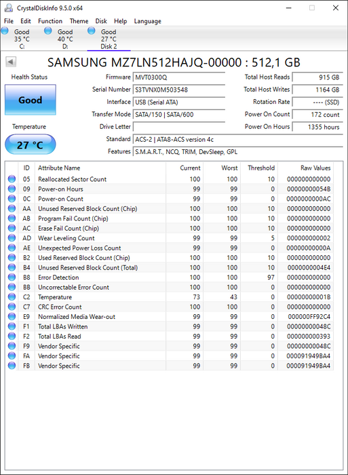Click the CrystalDiskInfo app icon in title bar
This screenshot has height=475, width=348.
(x=9, y=8)
